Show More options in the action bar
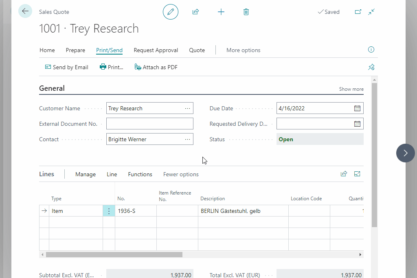Screen dimensions: 417x278 [x=244, y=50]
